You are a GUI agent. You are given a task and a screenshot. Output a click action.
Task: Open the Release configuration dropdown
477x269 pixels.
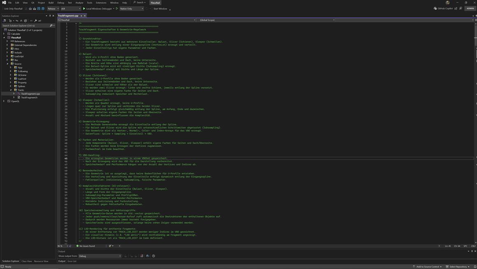coord(53,9)
